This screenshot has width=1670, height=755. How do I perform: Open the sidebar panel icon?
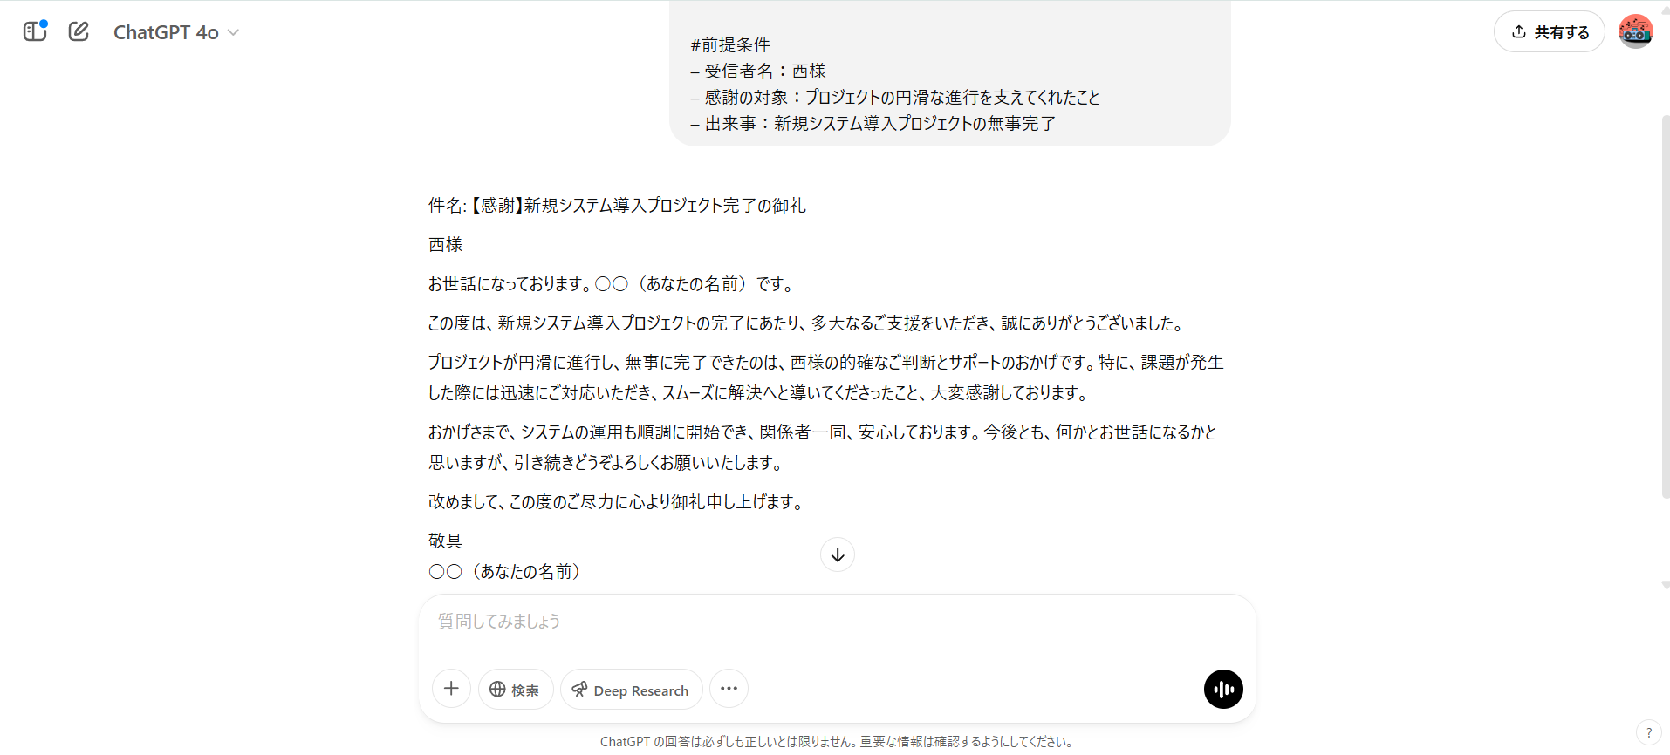[35, 31]
